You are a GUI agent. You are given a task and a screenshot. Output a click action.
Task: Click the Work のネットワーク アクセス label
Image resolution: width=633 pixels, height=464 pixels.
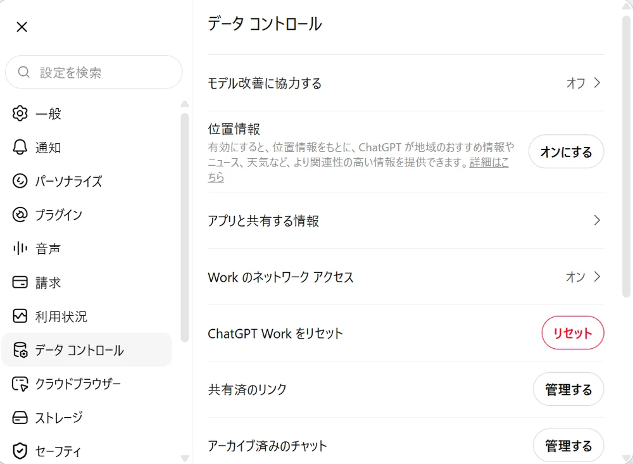pyautogui.click(x=280, y=277)
